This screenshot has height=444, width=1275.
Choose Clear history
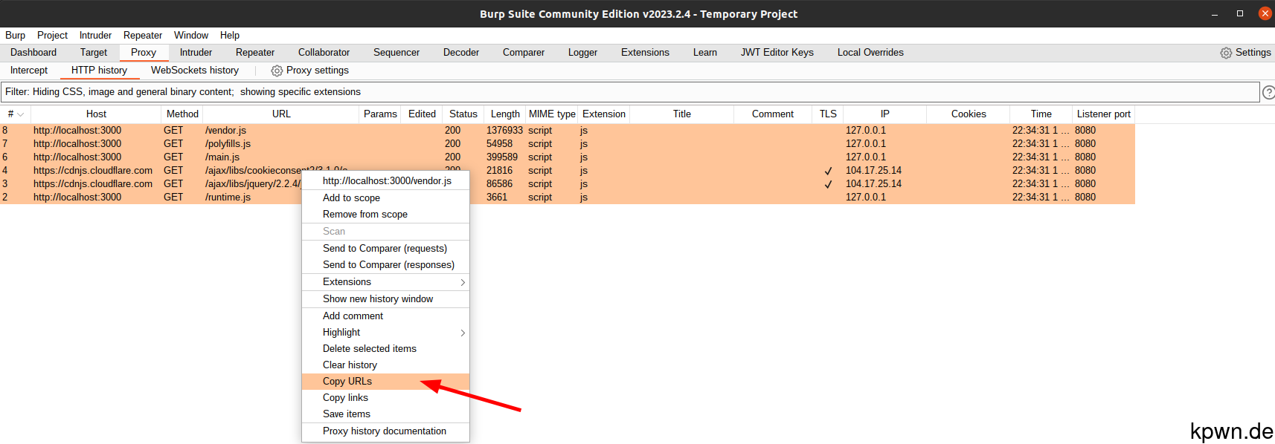point(385,365)
